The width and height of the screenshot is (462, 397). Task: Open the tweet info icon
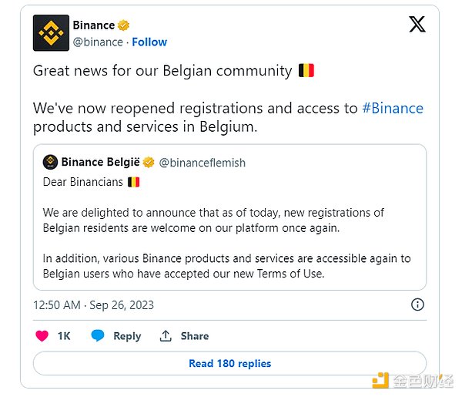click(417, 304)
